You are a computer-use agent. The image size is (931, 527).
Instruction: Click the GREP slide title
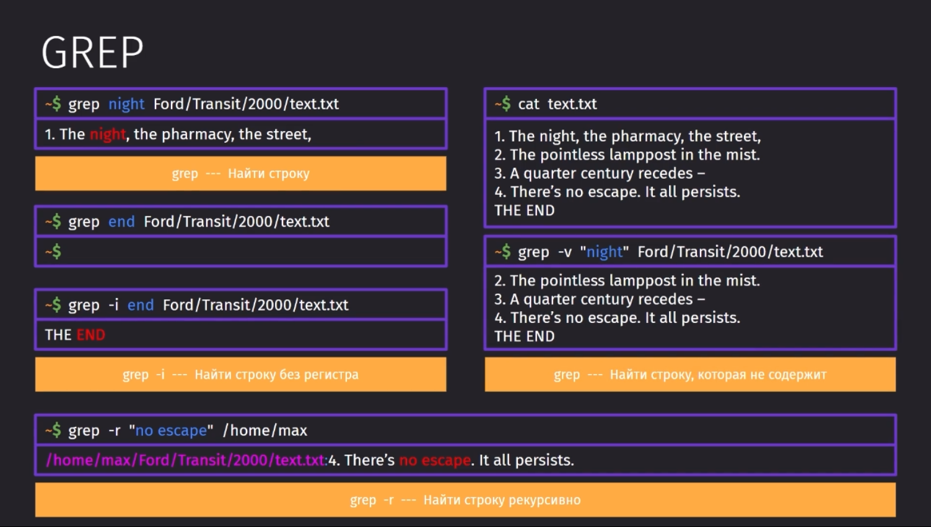click(x=92, y=53)
